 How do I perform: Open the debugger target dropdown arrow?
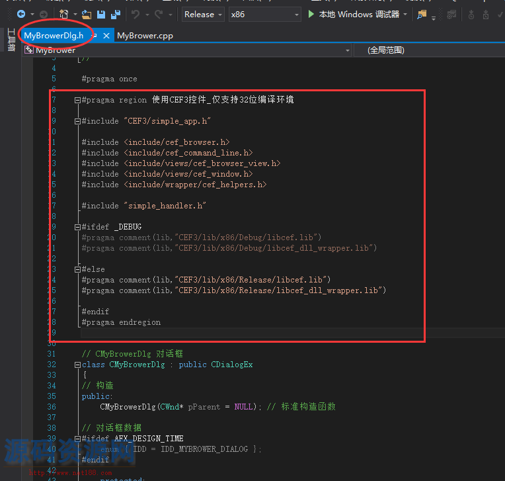[x=405, y=15]
